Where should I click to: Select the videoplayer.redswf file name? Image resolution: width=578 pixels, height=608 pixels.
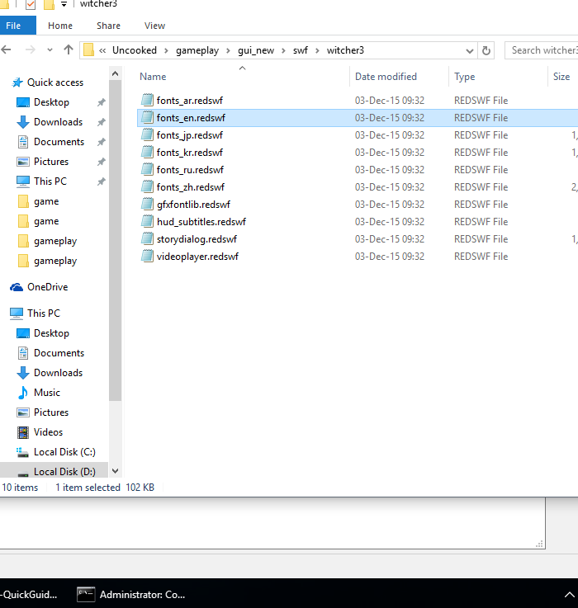pos(197,257)
